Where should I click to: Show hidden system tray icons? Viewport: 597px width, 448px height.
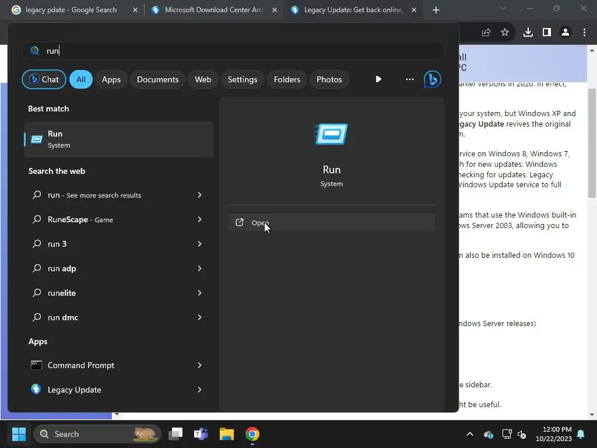[x=470, y=434]
